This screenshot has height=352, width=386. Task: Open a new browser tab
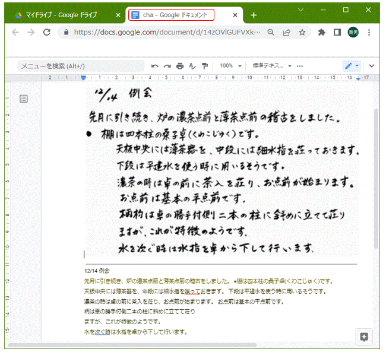coord(254,15)
